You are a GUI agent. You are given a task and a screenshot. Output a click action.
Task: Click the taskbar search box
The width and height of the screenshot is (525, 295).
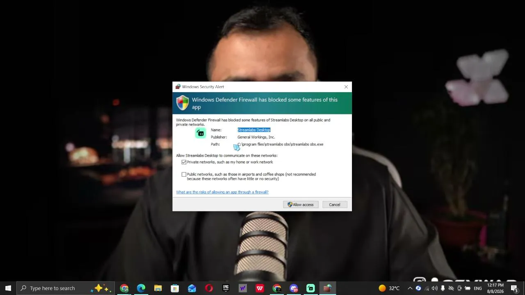pos(65,288)
